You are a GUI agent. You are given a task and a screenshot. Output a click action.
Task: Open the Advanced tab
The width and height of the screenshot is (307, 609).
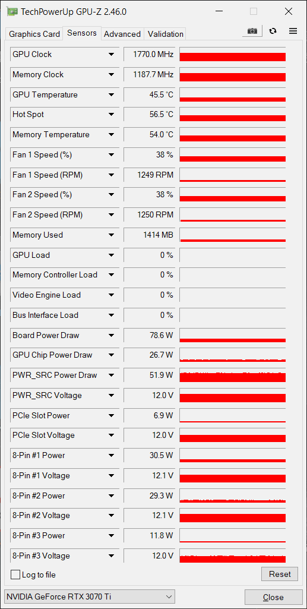tap(122, 34)
